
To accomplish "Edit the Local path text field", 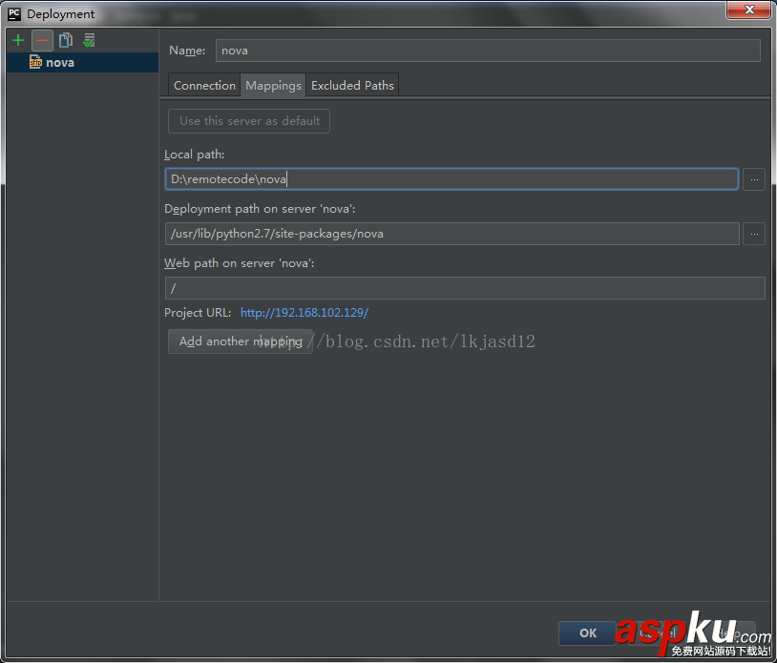I will [x=449, y=179].
